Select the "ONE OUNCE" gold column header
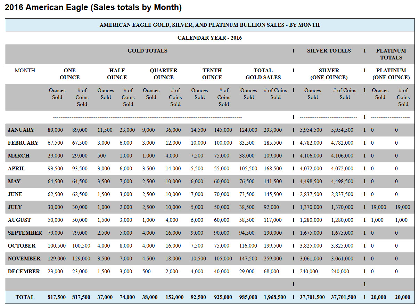The image size is (419, 307). [69, 74]
